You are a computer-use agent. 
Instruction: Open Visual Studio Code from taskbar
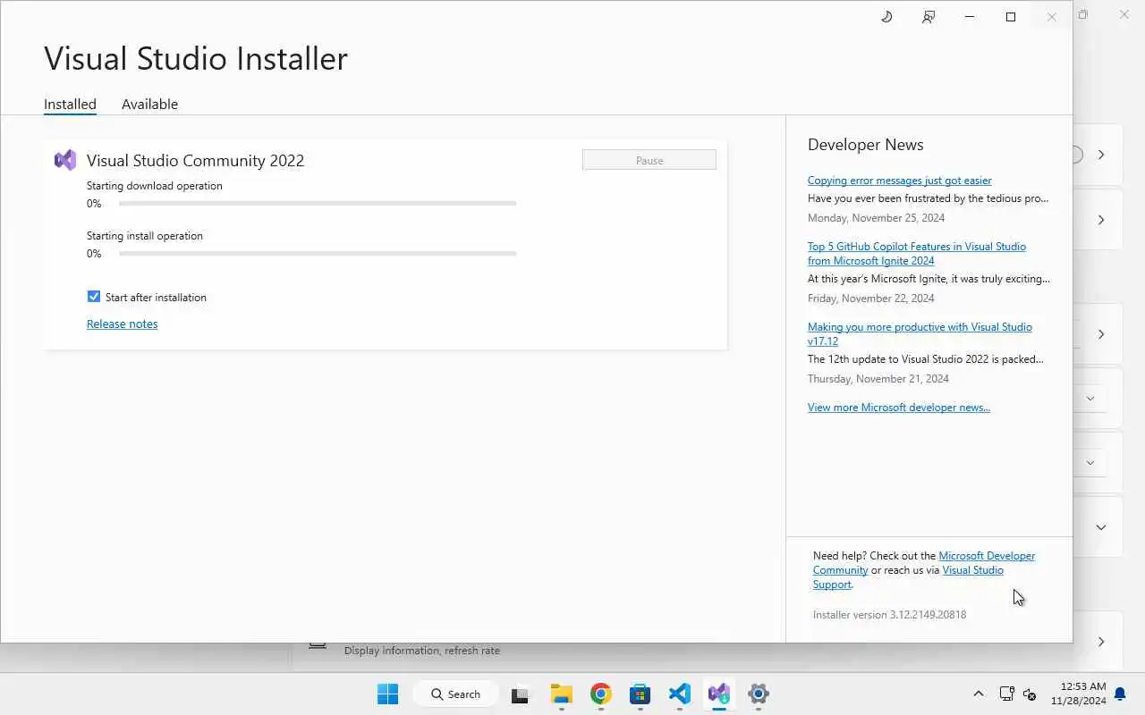coord(679,694)
